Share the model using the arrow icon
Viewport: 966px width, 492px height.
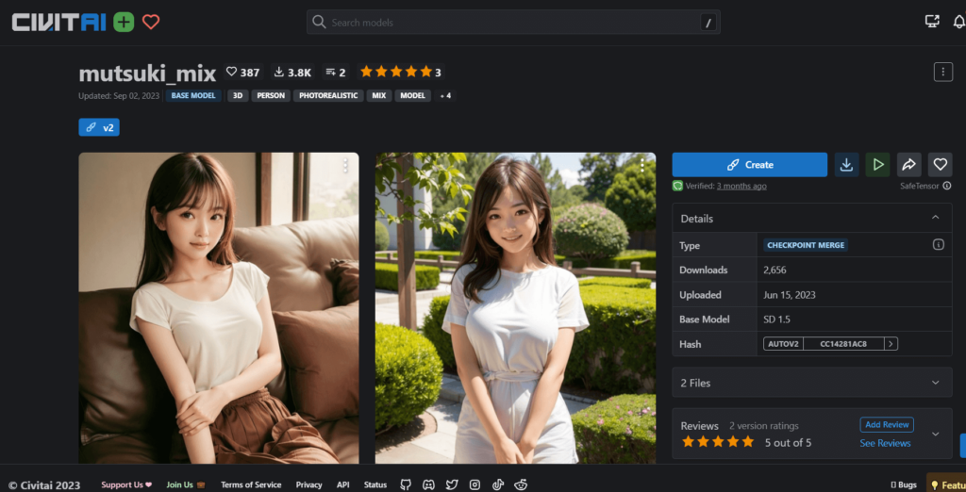[x=908, y=165]
